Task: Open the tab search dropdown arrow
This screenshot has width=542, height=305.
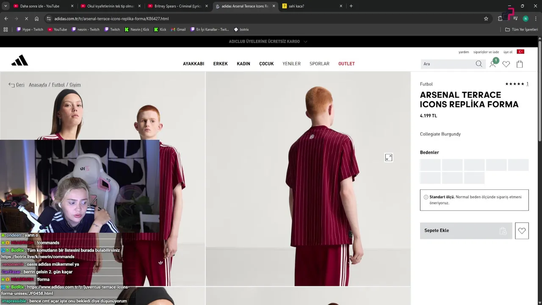Action: pos(6,6)
